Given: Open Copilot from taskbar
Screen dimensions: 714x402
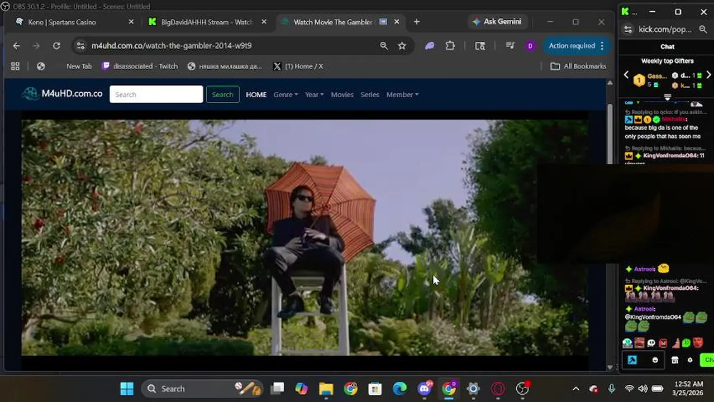Looking at the screenshot, I should point(301,389).
